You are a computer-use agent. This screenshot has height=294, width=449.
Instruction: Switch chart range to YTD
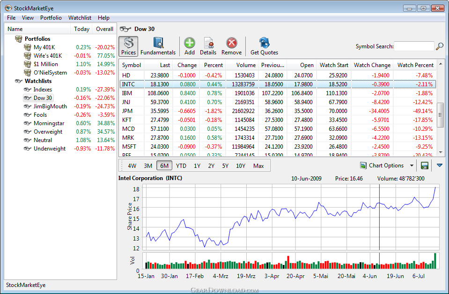click(181, 166)
